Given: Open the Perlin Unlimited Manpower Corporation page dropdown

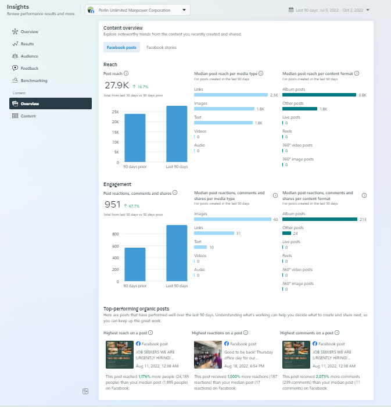Looking at the screenshot, I should pyautogui.click(x=138, y=10).
